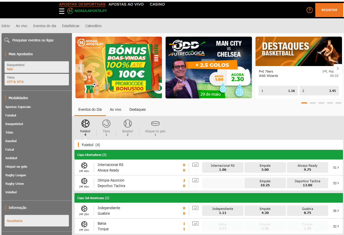Click the search magnifier icon
344x235 pixels.
[x=7, y=40]
